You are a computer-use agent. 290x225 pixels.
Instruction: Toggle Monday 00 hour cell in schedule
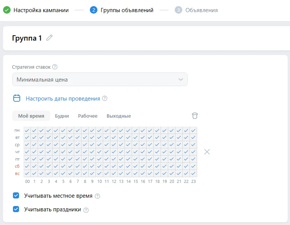pos(27,131)
